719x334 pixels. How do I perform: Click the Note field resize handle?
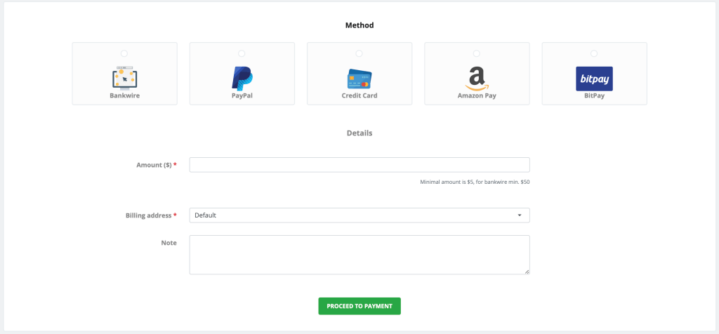tap(527, 272)
